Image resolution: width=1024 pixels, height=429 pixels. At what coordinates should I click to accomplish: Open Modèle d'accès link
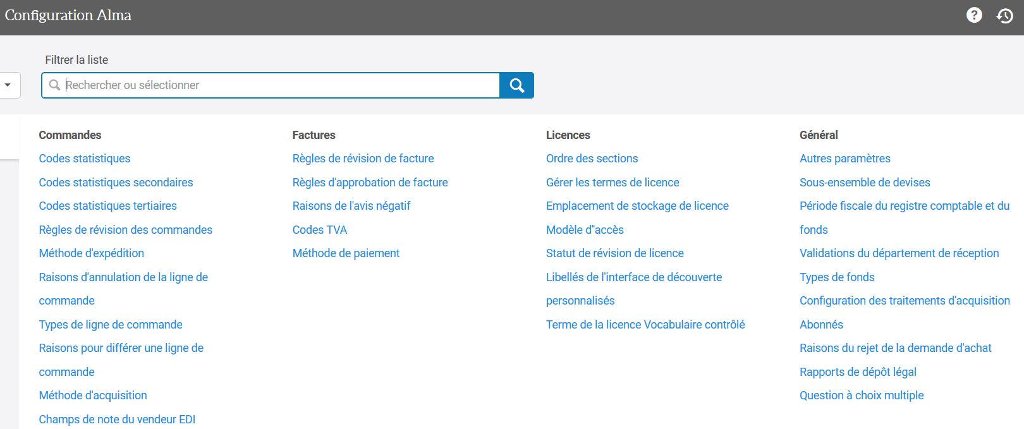coord(585,230)
